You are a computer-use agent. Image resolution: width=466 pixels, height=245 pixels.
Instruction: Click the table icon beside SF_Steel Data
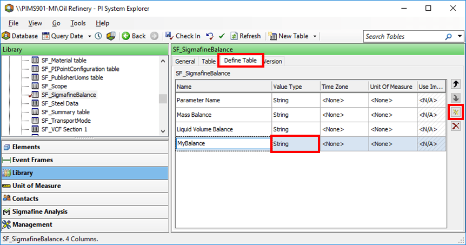click(x=35, y=103)
